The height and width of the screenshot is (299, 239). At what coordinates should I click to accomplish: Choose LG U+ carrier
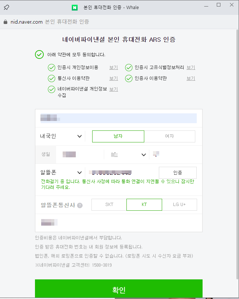pyautogui.click(x=179, y=205)
